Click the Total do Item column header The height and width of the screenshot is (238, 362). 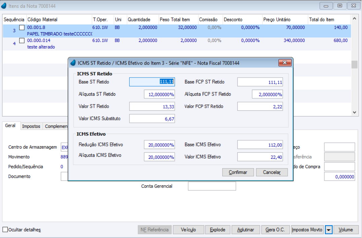pyautogui.click(x=329, y=19)
